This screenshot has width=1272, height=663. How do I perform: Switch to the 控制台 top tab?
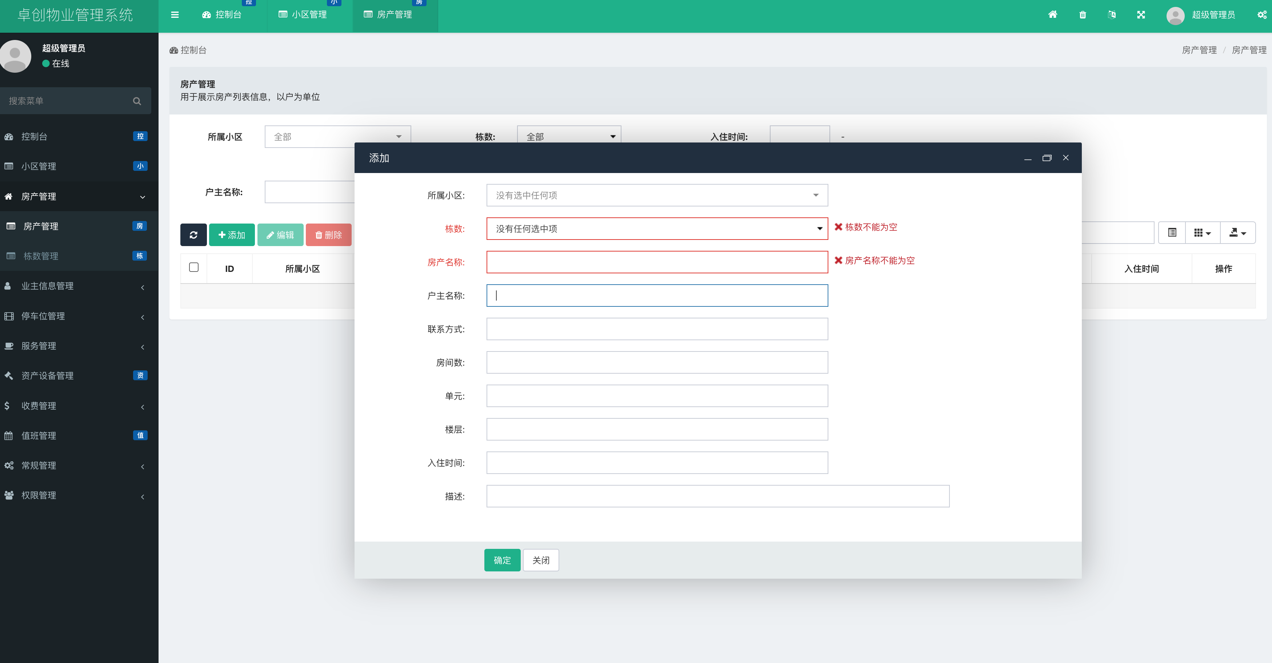tap(222, 15)
